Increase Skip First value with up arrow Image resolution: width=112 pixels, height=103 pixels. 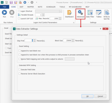pyautogui.click(x=35, y=40)
